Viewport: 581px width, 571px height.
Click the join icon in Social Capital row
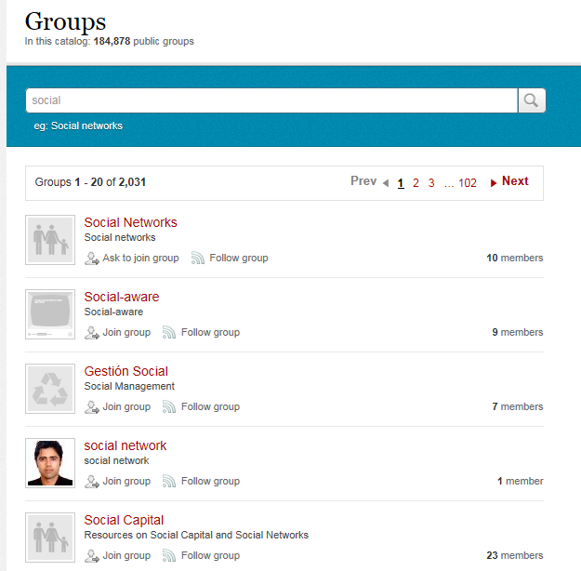[91, 556]
